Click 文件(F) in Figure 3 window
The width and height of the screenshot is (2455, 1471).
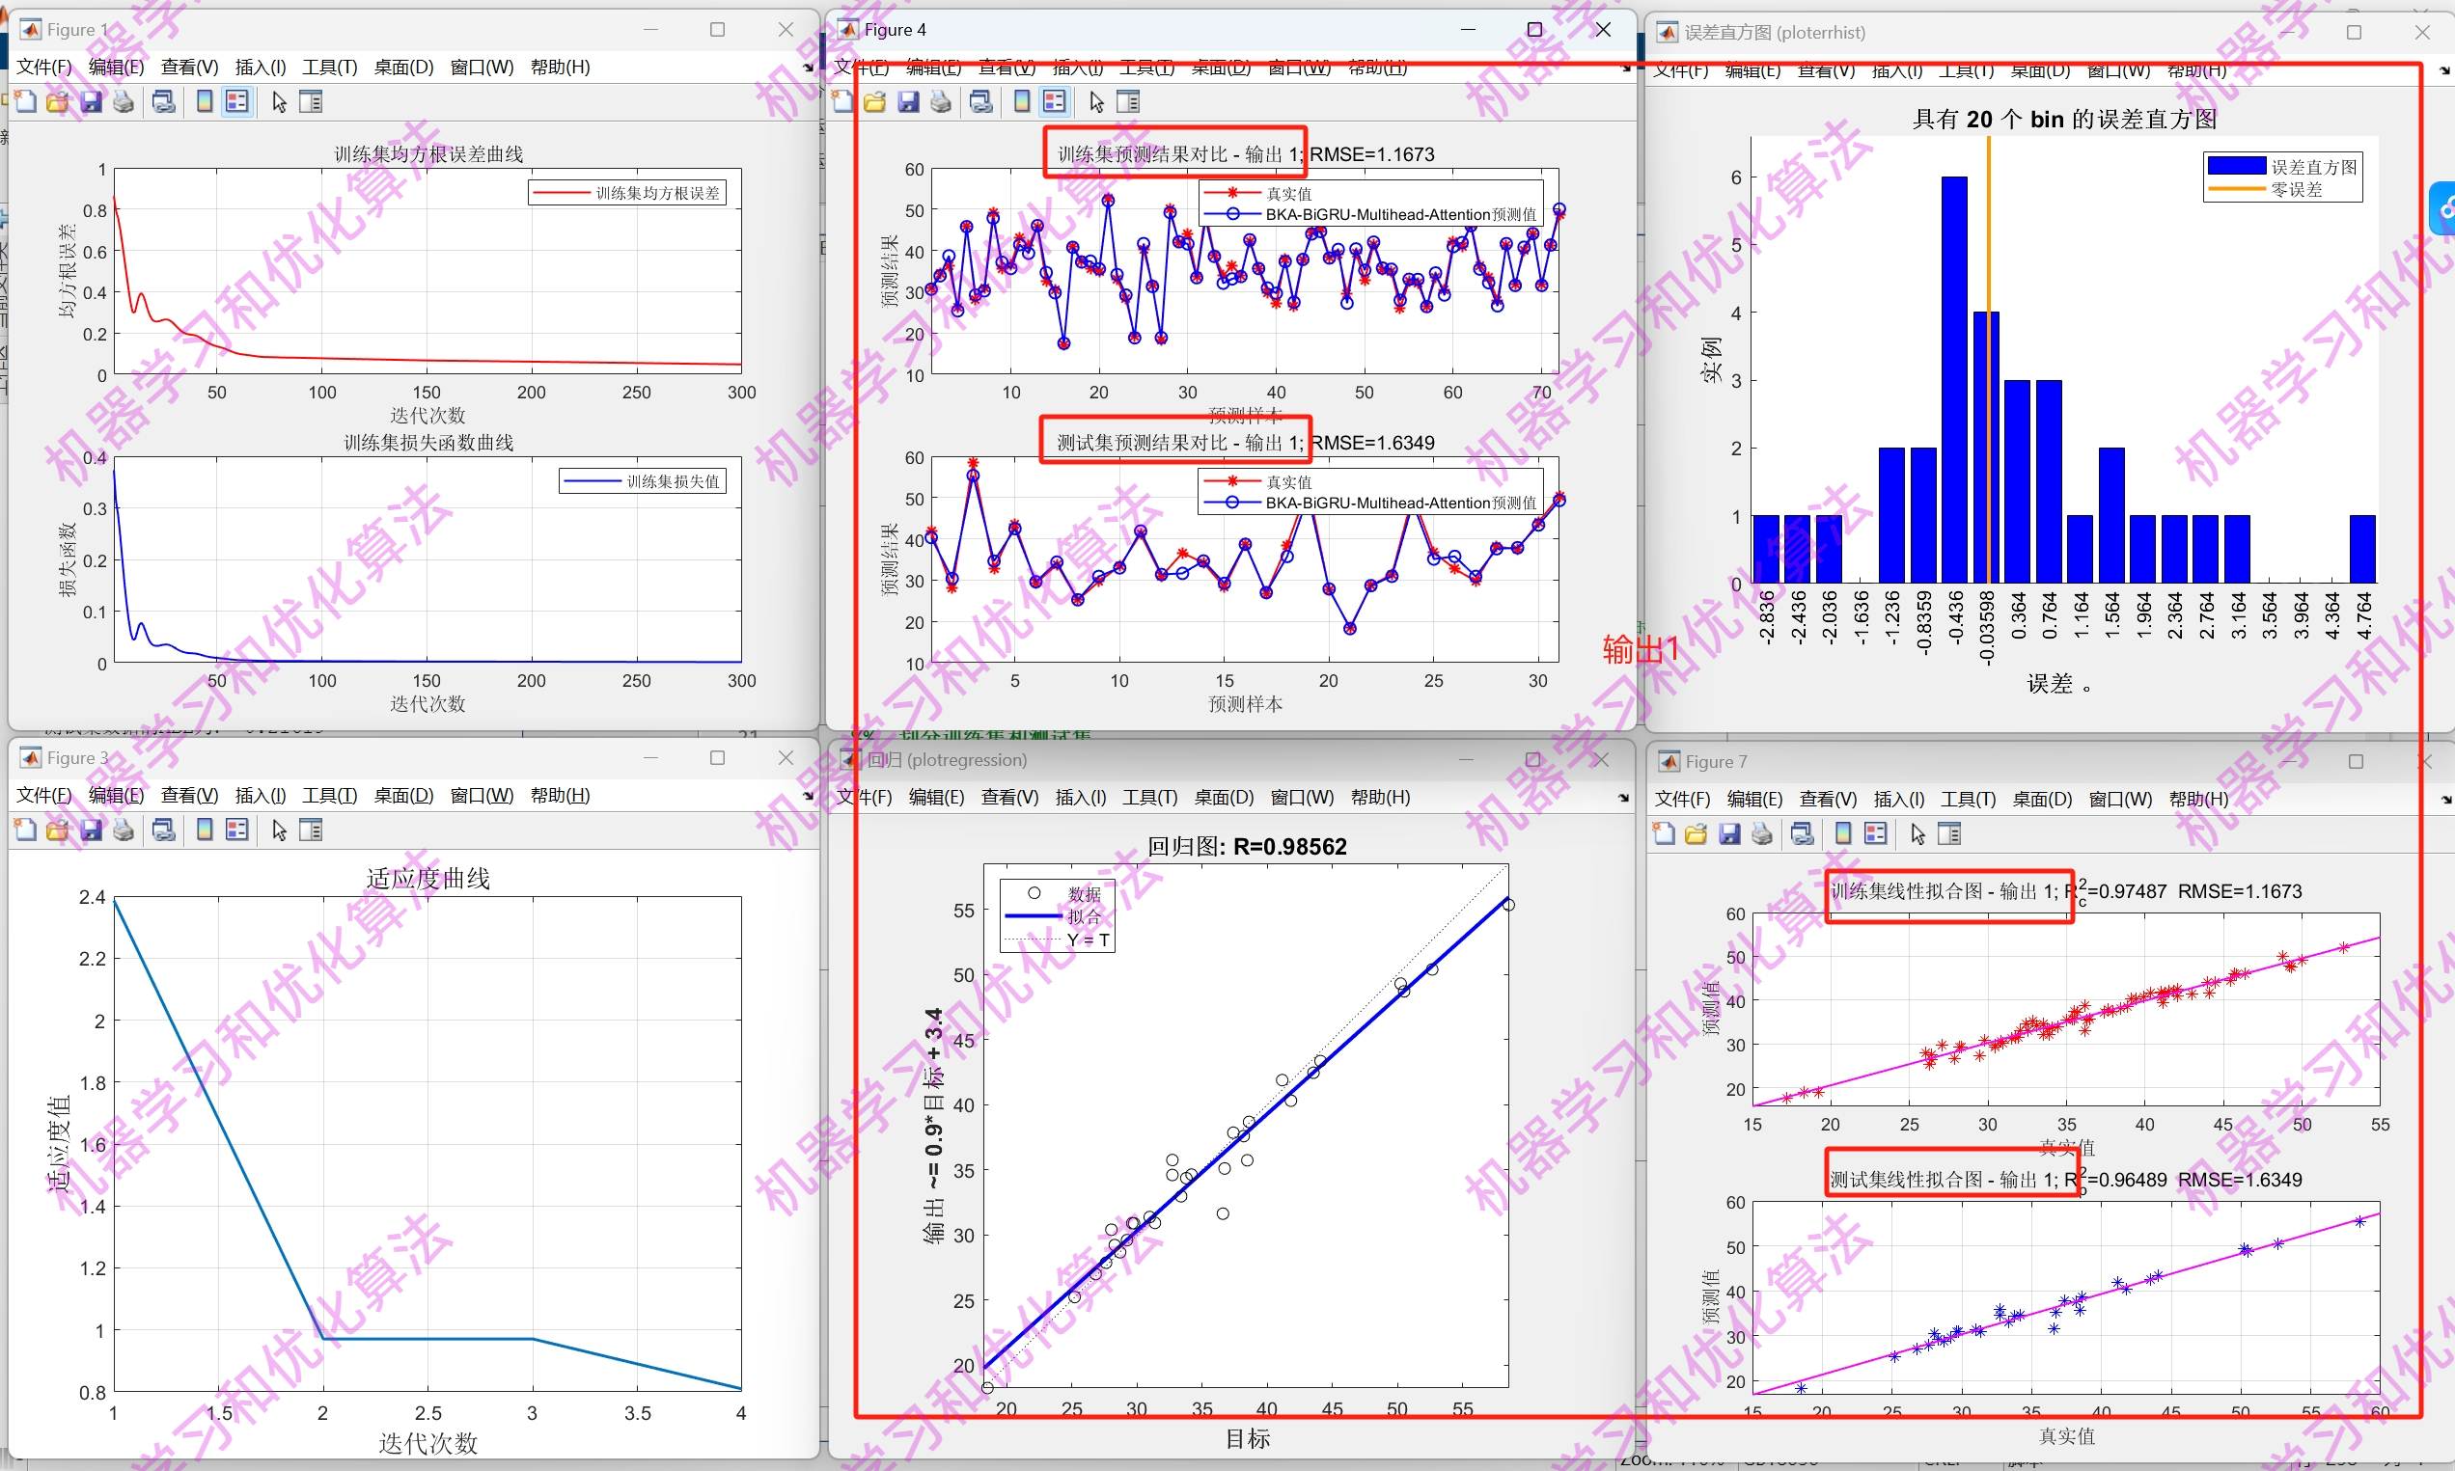pyautogui.click(x=43, y=795)
